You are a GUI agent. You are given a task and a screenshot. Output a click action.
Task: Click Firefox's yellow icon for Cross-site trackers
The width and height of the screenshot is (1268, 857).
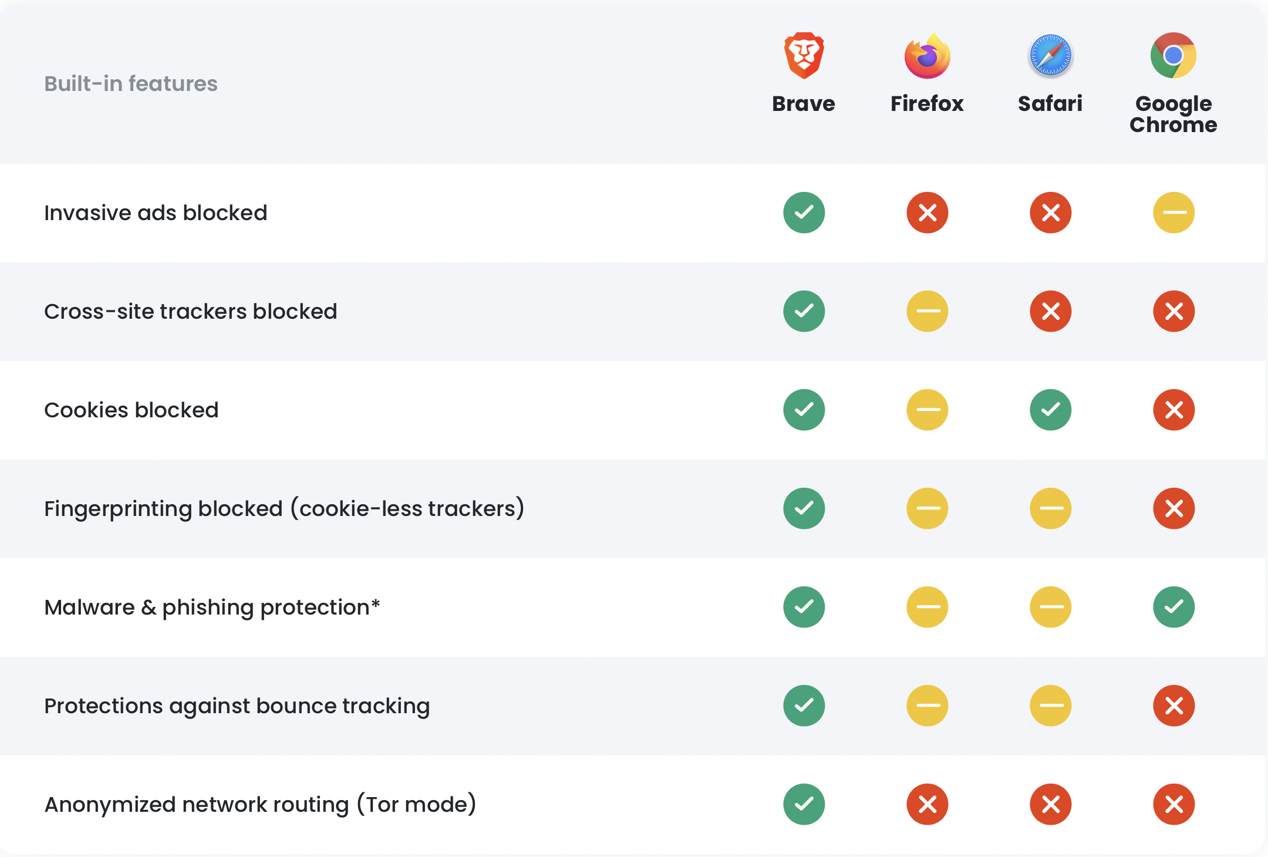pyautogui.click(x=927, y=311)
